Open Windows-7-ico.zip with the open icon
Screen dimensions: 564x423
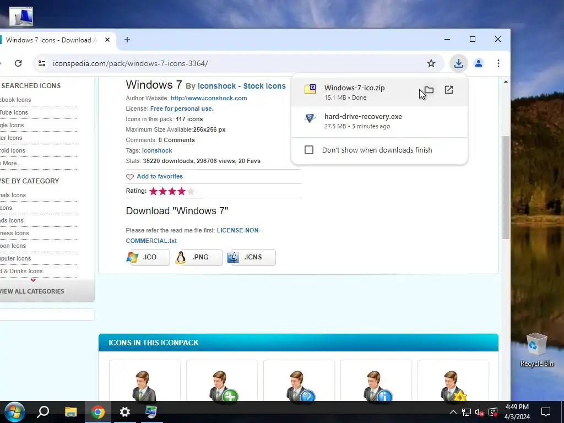(448, 90)
